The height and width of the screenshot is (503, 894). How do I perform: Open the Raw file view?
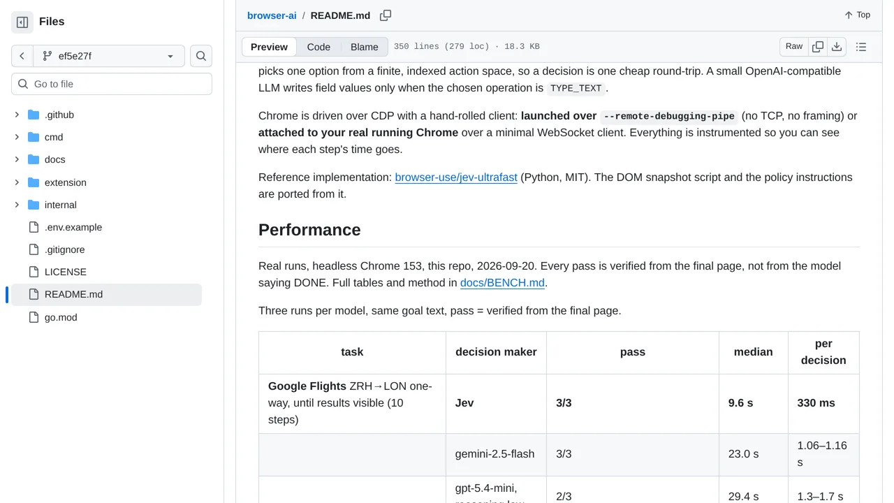tap(794, 46)
